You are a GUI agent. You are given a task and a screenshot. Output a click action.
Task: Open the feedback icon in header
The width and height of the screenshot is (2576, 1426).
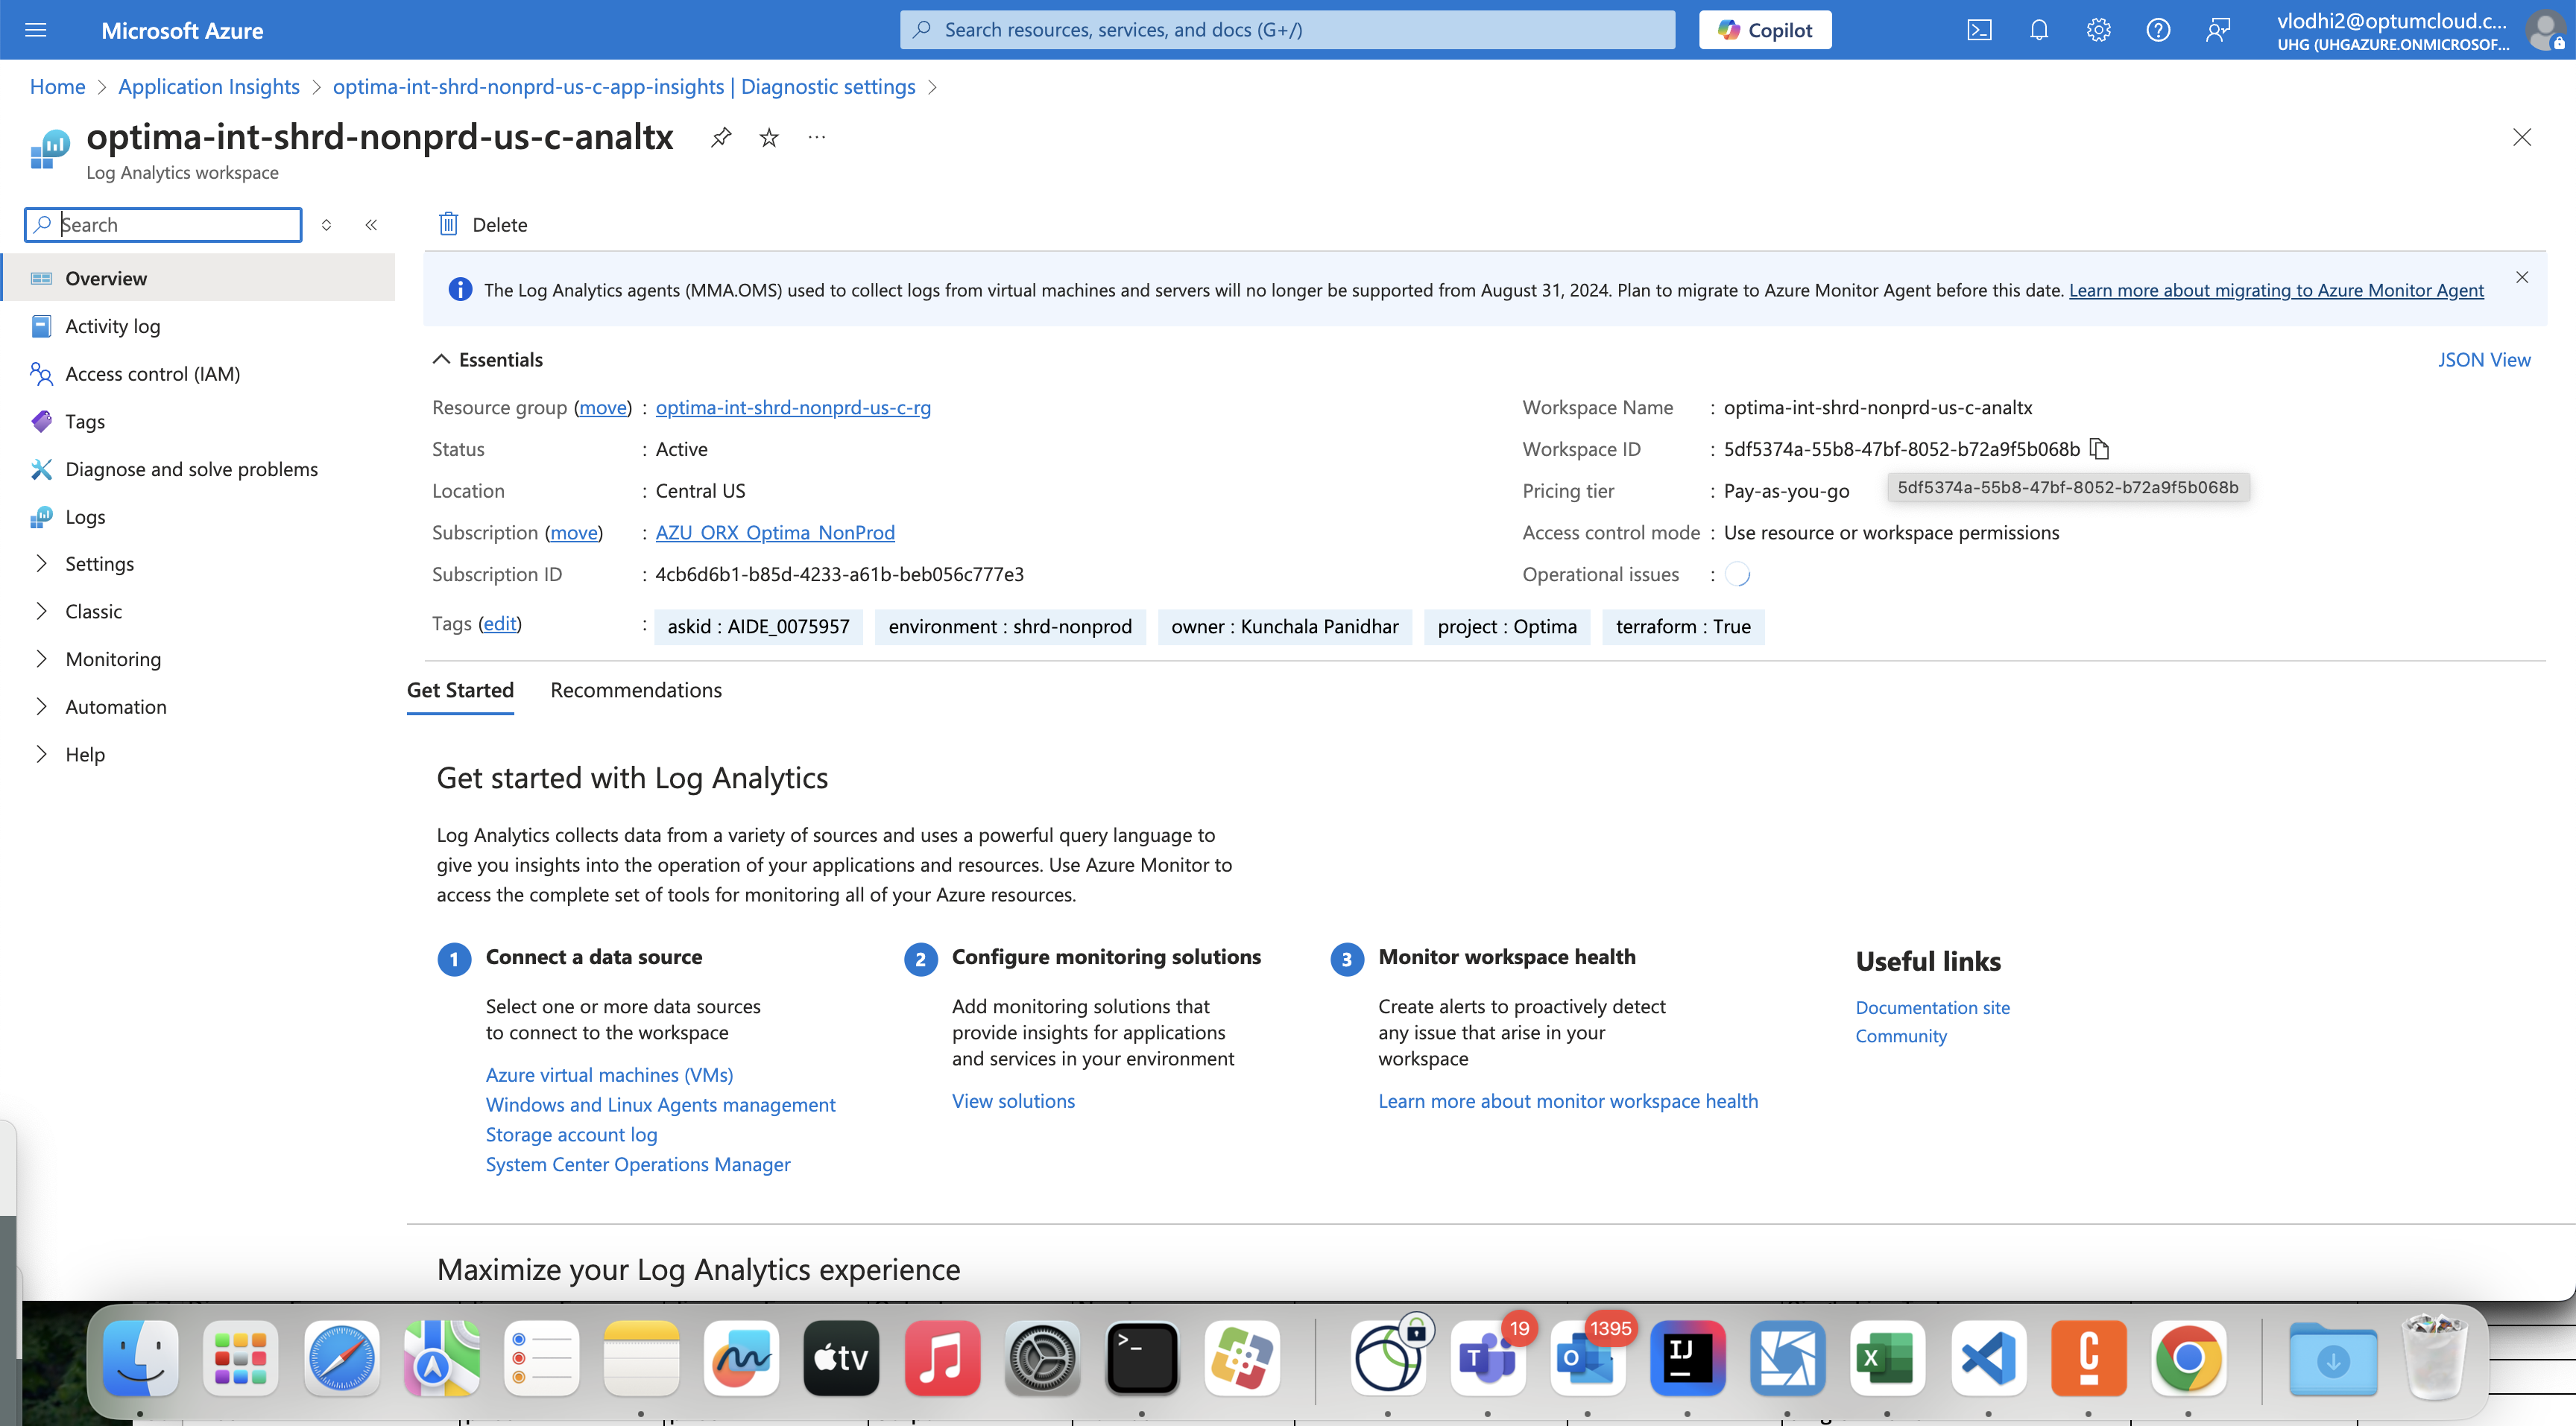pyautogui.click(x=2218, y=30)
